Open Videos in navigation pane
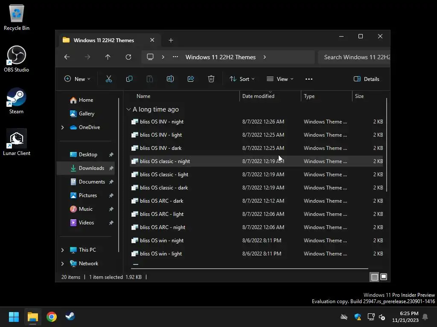The width and height of the screenshot is (437, 327). 86,223
